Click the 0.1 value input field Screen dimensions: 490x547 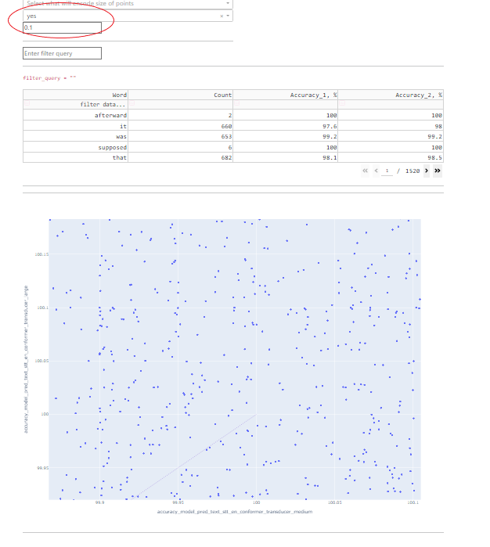point(62,28)
